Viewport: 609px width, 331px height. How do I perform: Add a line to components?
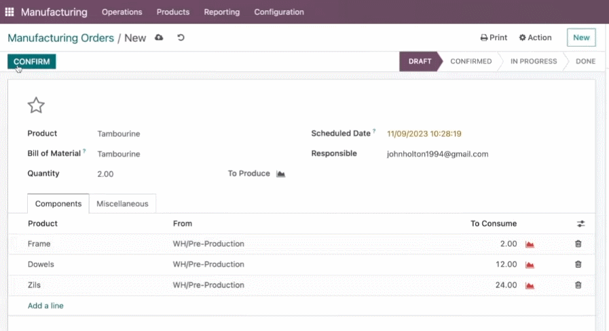tap(45, 306)
